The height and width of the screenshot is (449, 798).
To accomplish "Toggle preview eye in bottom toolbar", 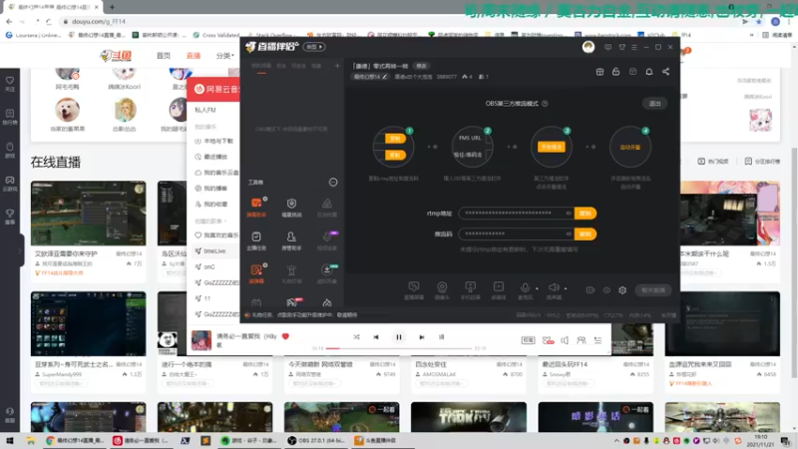I will (x=606, y=290).
